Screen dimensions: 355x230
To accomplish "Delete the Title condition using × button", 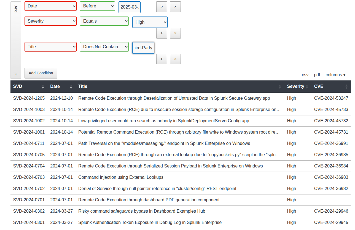I will click(175, 59).
